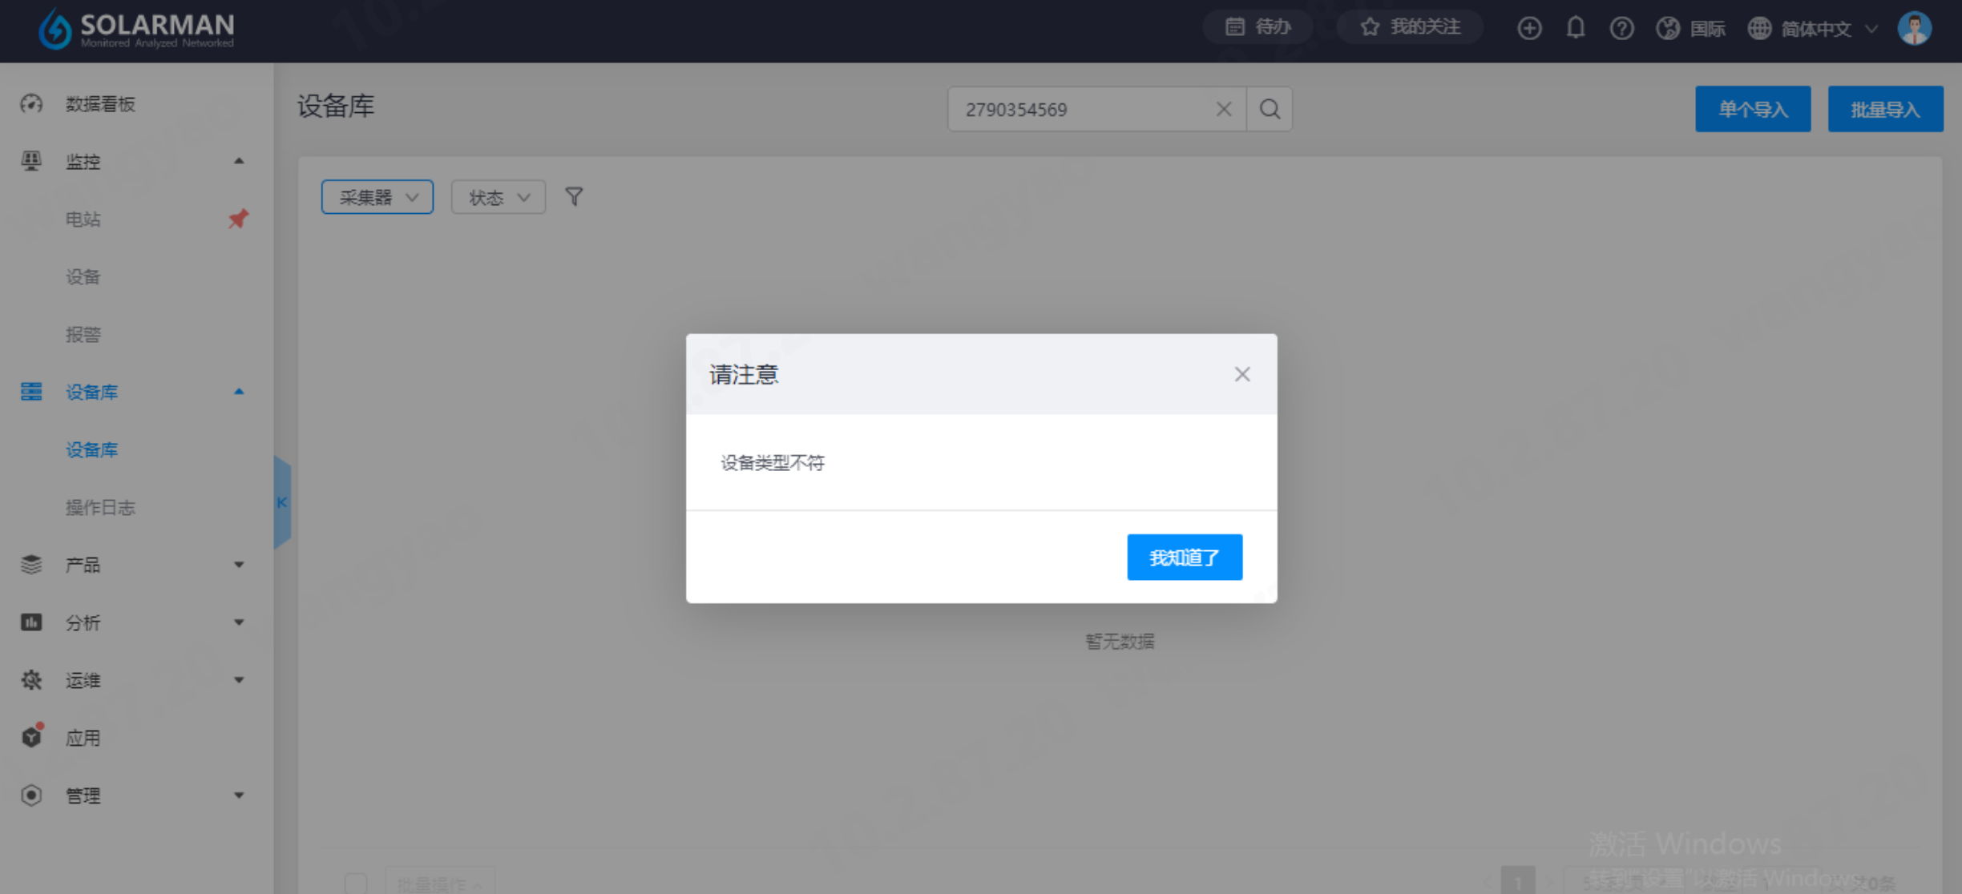Screen dimensions: 1962x894
Task: Select 操作日志 in sidebar
Action: (100, 507)
